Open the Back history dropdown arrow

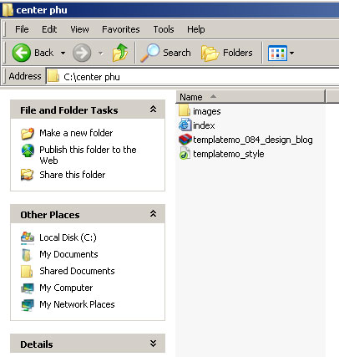tap(63, 53)
